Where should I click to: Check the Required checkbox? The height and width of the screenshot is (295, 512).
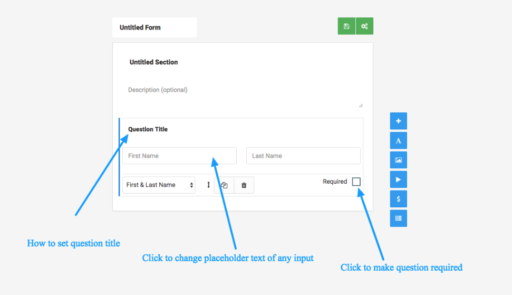(356, 182)
